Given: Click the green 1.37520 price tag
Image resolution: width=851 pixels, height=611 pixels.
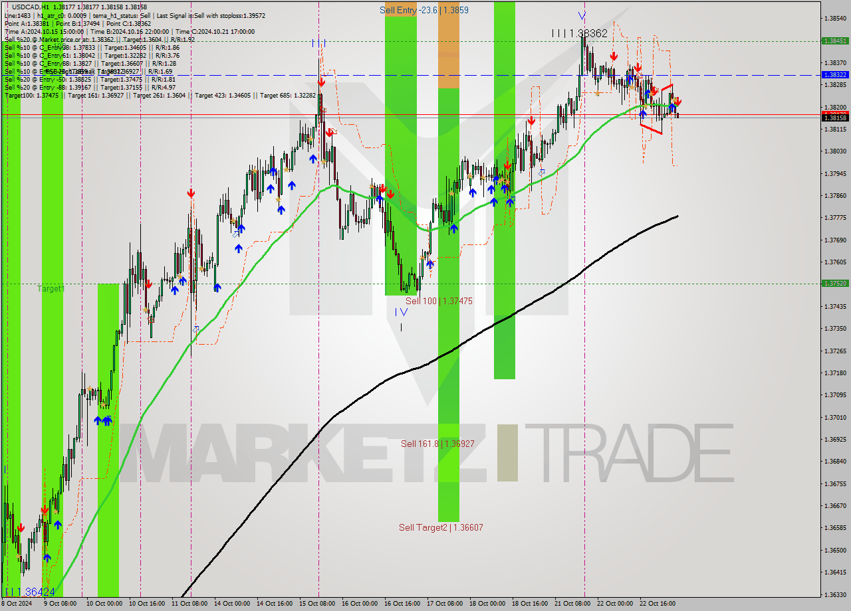Looking at the screenshot, I should 834,284.
